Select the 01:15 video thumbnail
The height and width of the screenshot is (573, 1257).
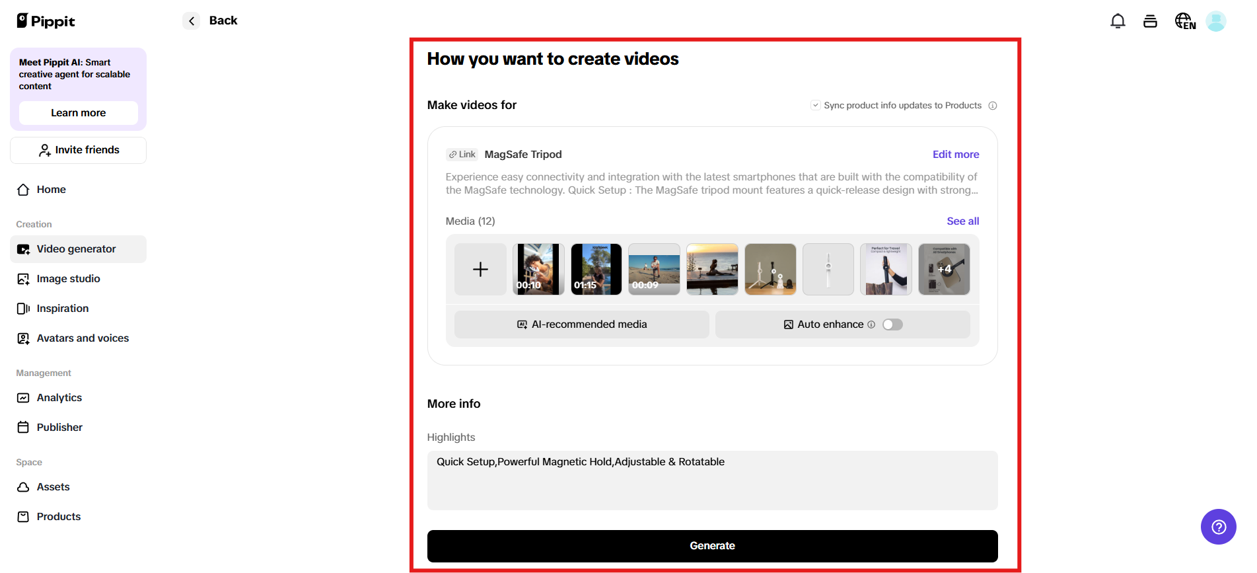(x=596, y=269)
